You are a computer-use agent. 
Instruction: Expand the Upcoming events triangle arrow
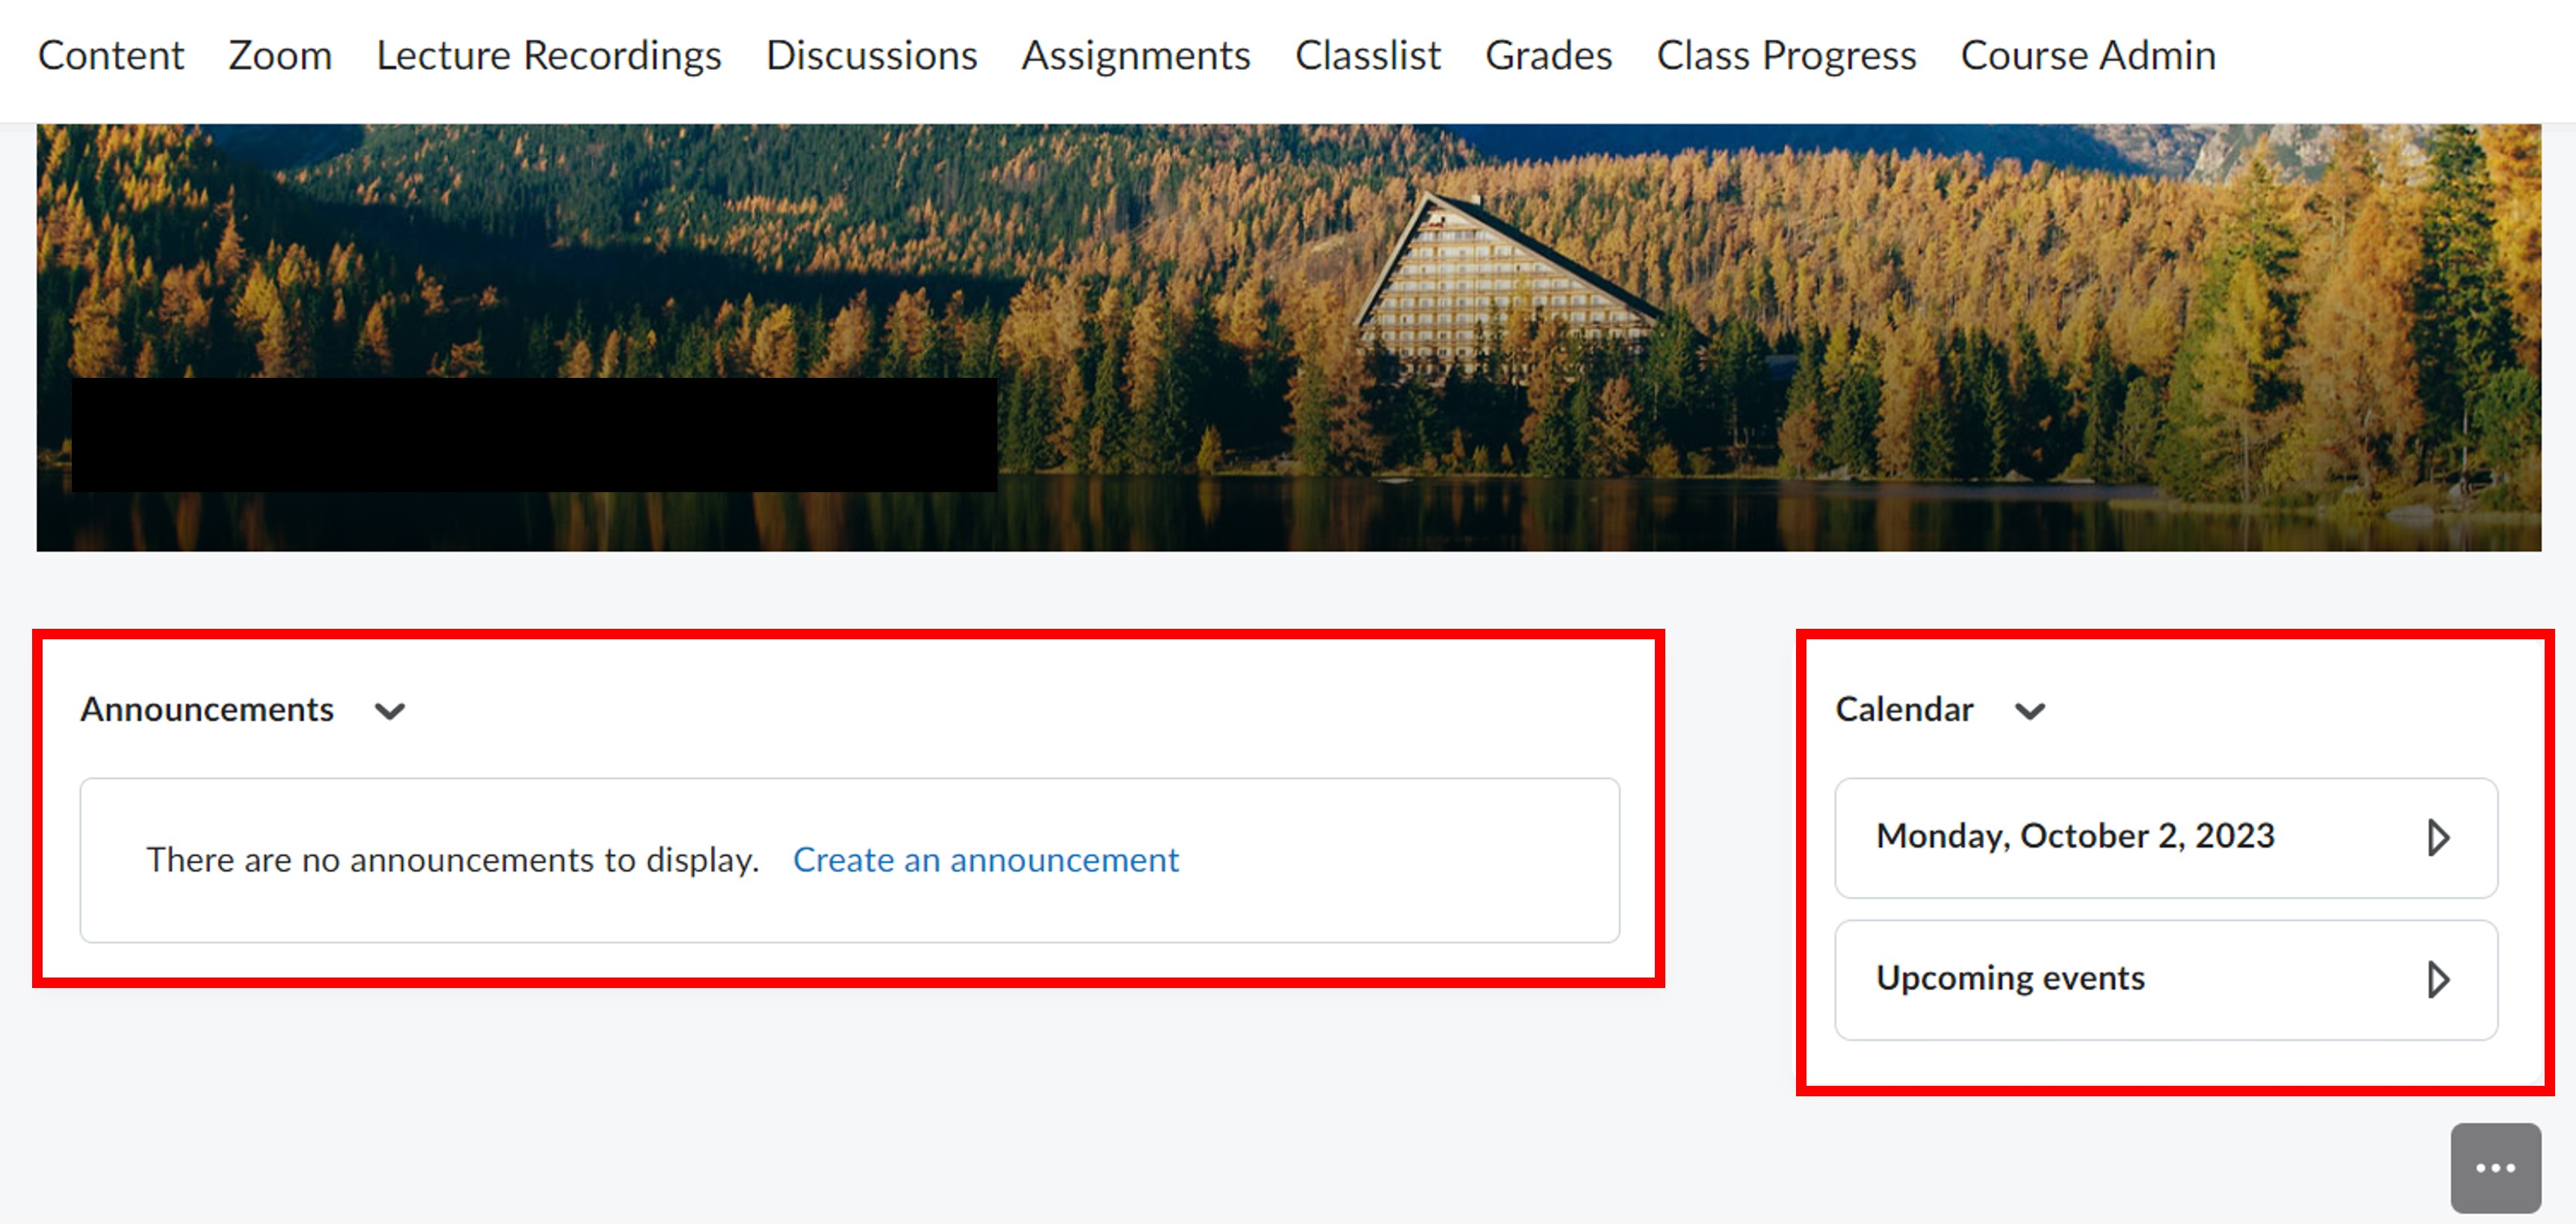coord(2438,979)
